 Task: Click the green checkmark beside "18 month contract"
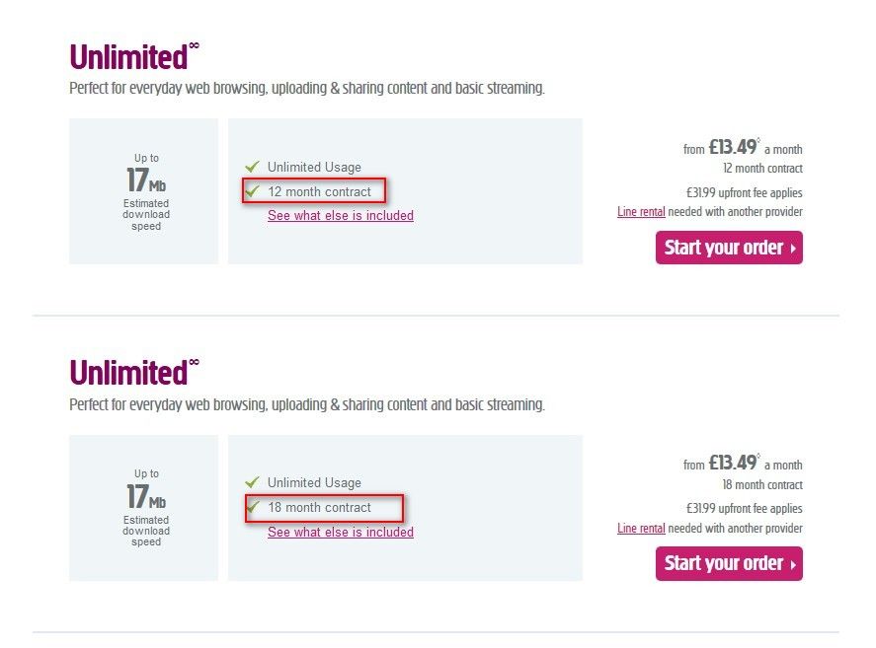coord(252,507)
